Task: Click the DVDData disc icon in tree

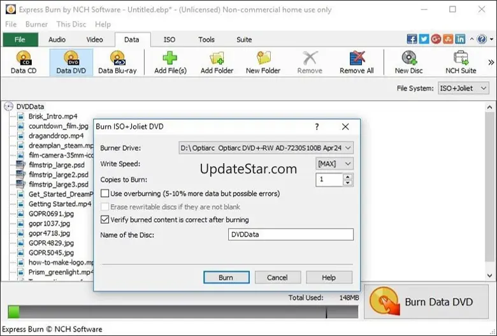Action: tap(8, 106)
